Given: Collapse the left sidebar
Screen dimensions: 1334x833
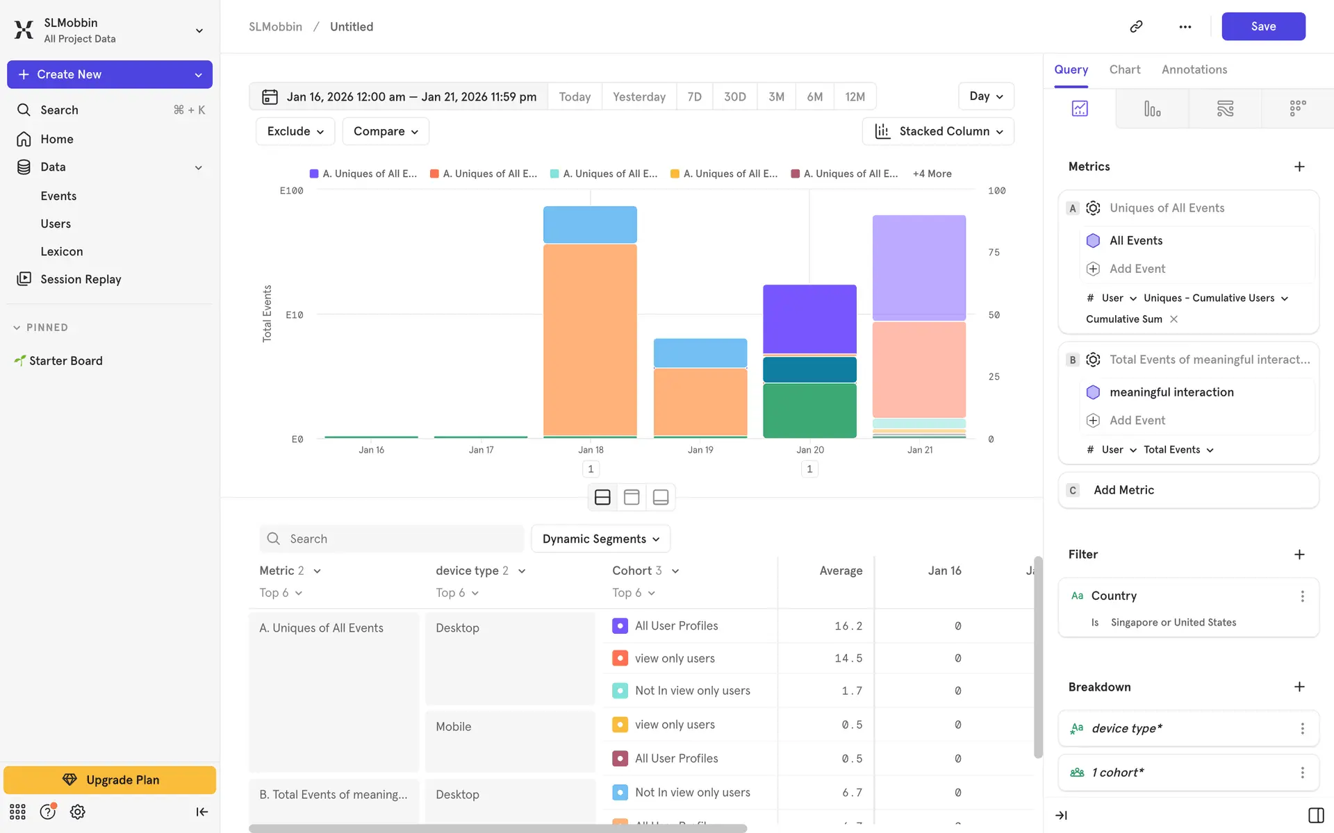Looking at the screenshot, I should pyautogui.click(x=201, y=811).
